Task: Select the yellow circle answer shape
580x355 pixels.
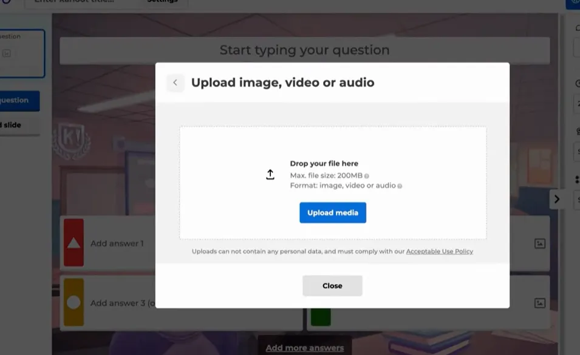Action: 73,302
